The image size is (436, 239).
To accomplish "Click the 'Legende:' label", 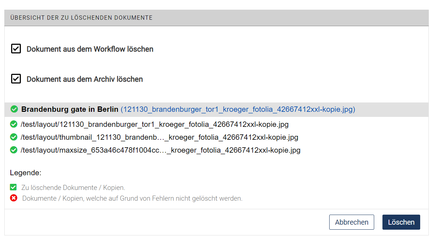I will pyautogui.click(x=26, y=172).
